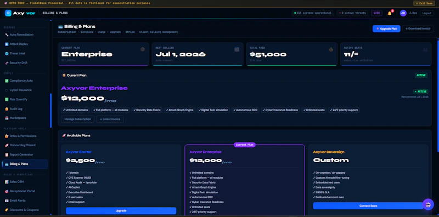
Task: Click the CISO role badge
Action: [x=376, y=13]
